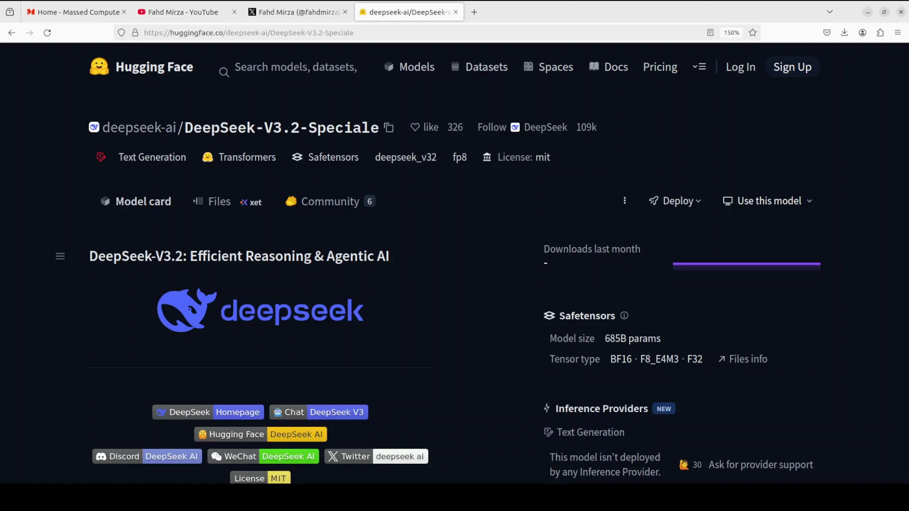The height and width of the screenshot is (511, 909).
Task: Click the Sign Up button
Action: [792, 67]
